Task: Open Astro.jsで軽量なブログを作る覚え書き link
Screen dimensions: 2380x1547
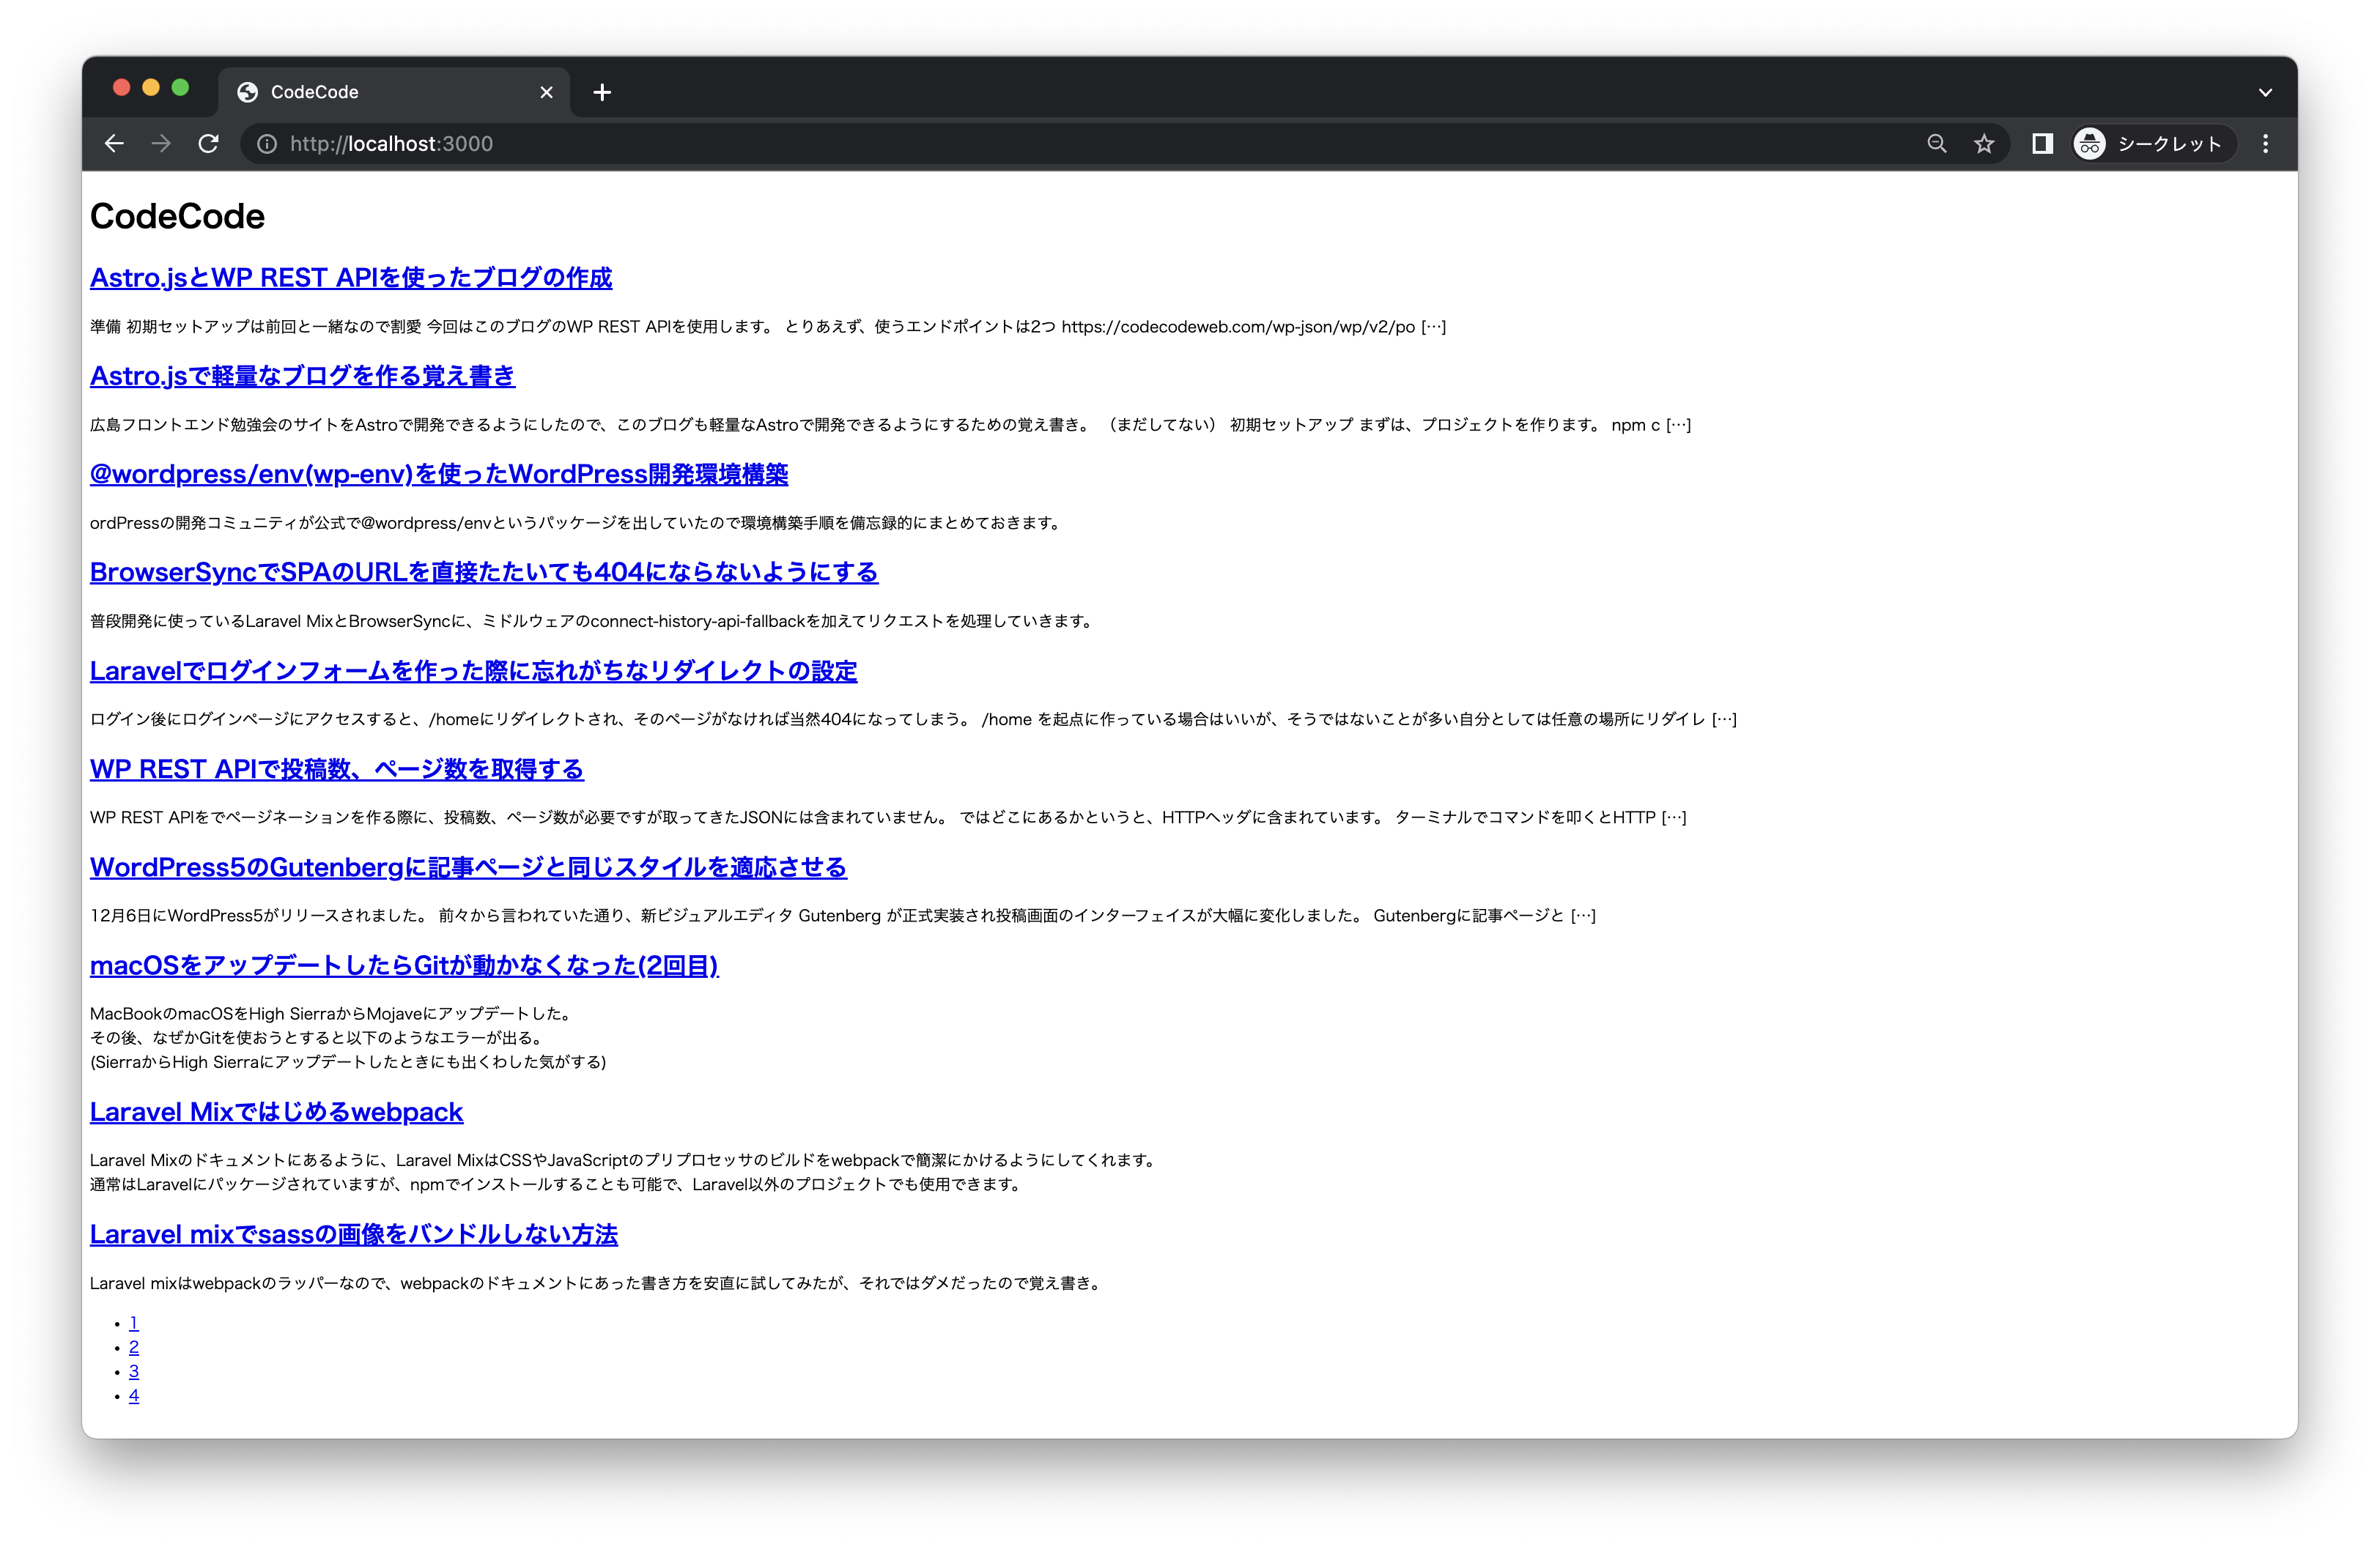Action: [x=302, y=376]
